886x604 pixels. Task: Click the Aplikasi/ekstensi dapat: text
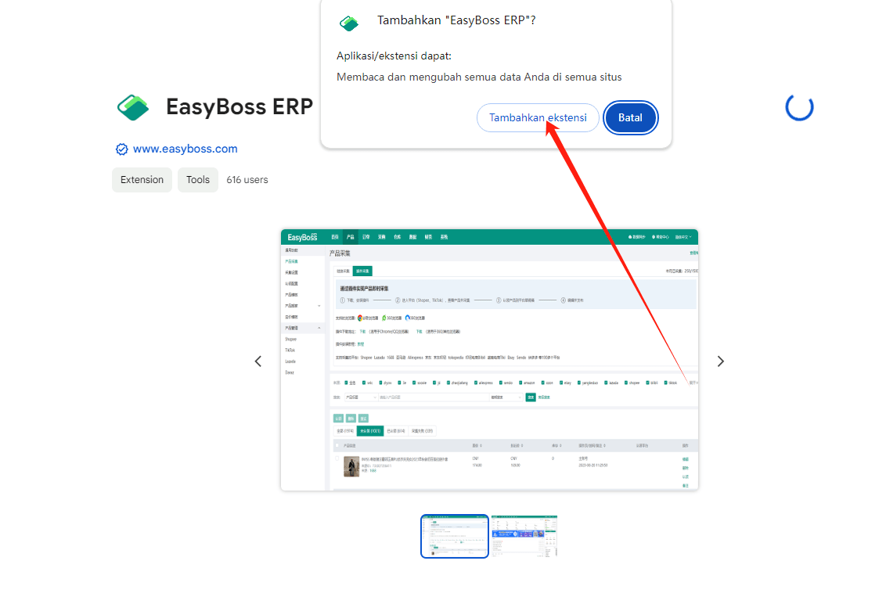point(394,56)
